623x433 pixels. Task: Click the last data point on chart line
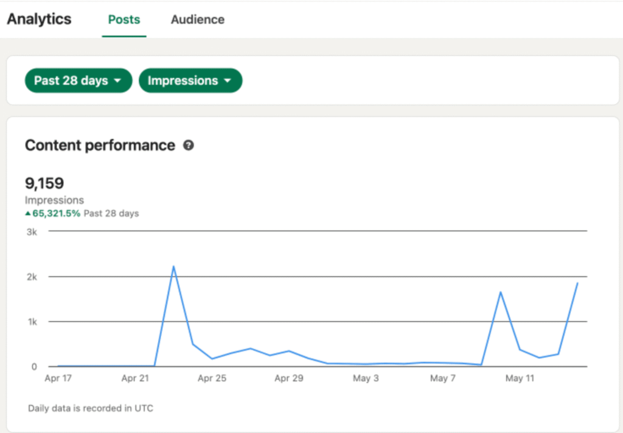tap(577, 283)
